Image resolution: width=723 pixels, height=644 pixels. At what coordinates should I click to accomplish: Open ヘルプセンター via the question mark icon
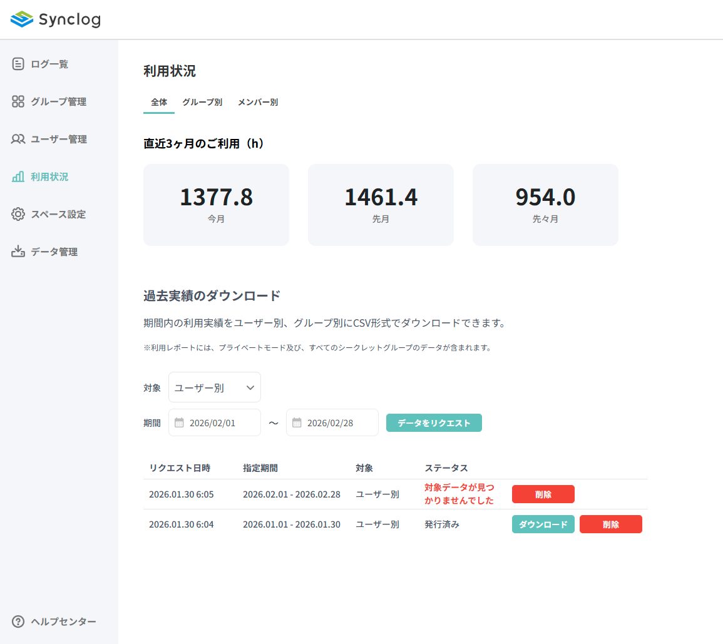click(x=18, y=621)
